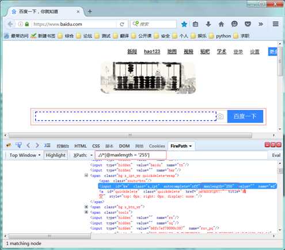Expand the s_btn_wr span node
The image size is (285, 250).
pos(86,207)
